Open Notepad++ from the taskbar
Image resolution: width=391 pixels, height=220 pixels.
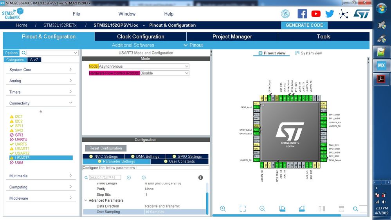pyautogui.click(x=381, y=52)
